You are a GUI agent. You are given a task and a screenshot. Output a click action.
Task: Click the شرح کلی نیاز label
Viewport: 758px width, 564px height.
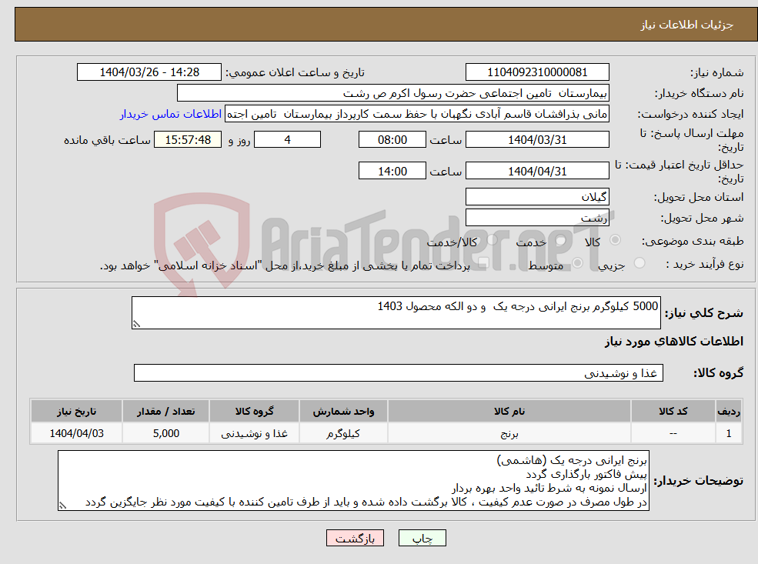tap(704, 313)
